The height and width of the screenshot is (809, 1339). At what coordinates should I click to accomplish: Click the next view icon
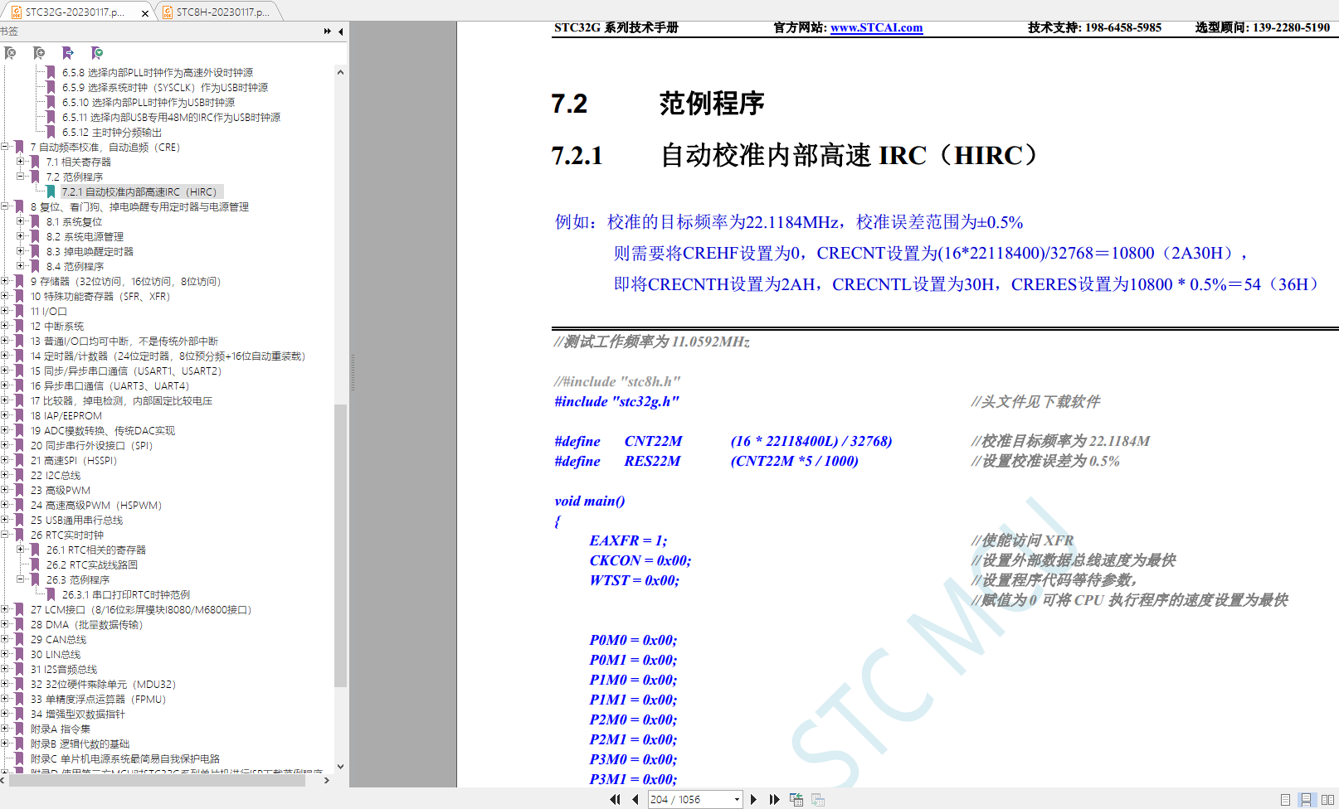[818, 799]
